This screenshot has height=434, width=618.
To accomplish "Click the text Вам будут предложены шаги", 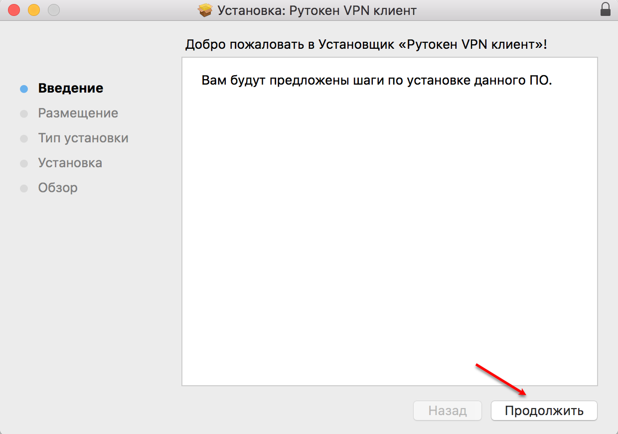I will point(377,81).
